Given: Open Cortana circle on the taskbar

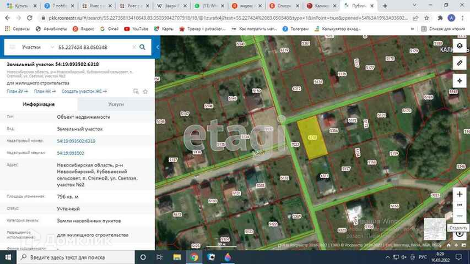Looking at the screenshot, I should click(143, 257).
